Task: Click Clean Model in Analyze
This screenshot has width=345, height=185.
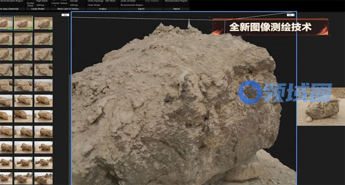Action: pyautogui.click(x=94, y=5)
